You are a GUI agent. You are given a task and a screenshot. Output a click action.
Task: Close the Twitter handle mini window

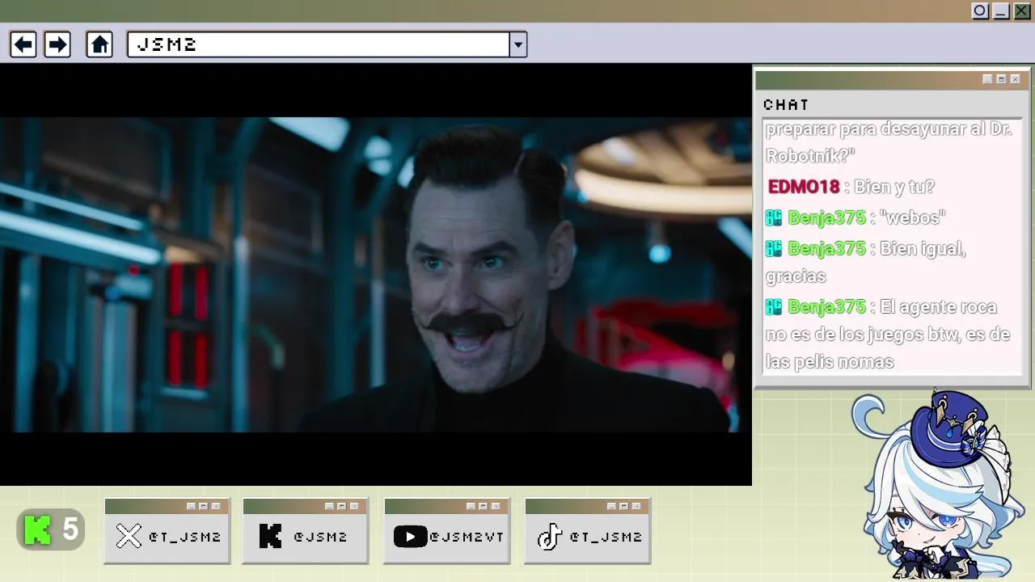216,506
